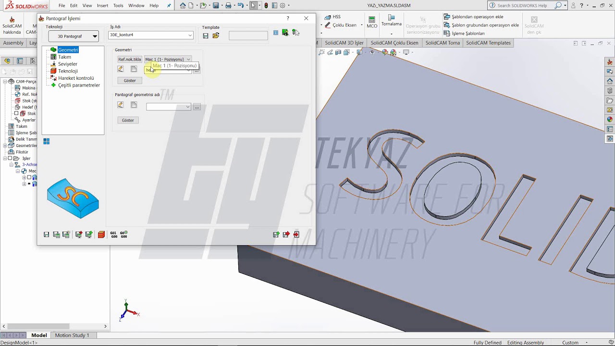Image resolution: width=615 pixels, height=346 pixels.
Task: Click the G01 G00 GCode icon
Action: pyautogui.click(x=114, y=235)
